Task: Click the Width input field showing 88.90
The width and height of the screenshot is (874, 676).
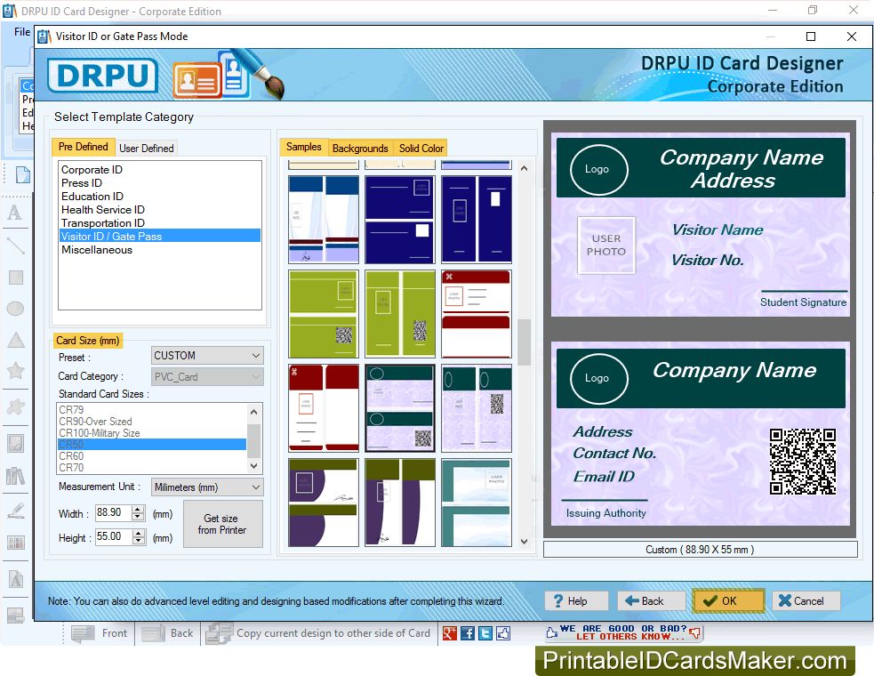Action: click(114, 512)
